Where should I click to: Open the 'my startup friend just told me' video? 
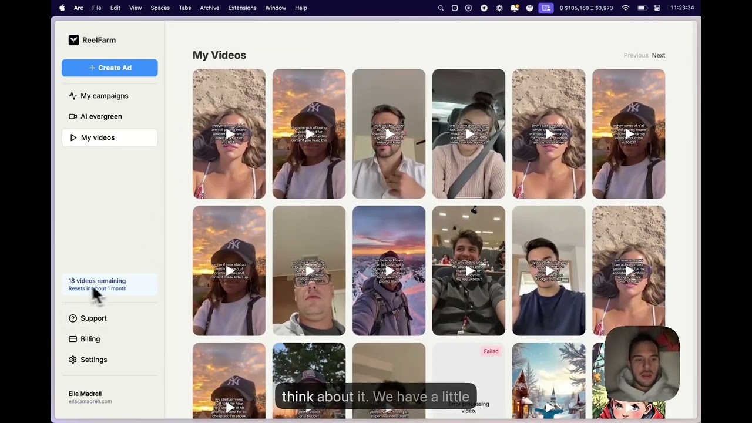click(x=229, y=381)
